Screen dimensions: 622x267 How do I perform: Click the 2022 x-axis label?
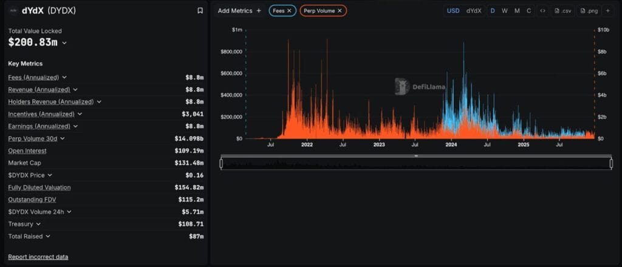pyautogui.click(x=307, y=144)
